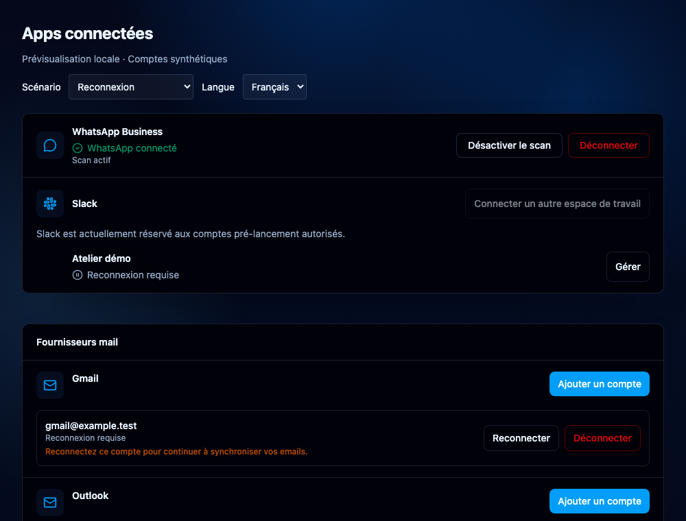
Task: Click the Langue label
Action: (x=218, y=87)
